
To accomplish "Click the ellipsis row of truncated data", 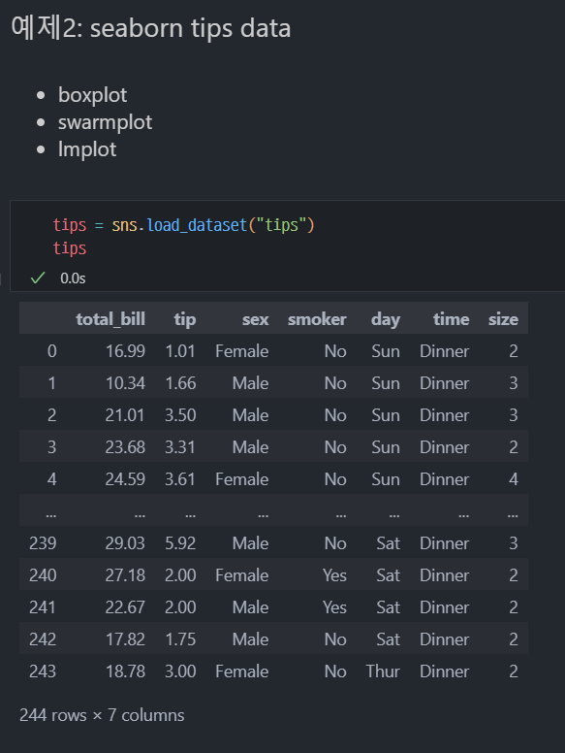I will [x=273, y=511].
